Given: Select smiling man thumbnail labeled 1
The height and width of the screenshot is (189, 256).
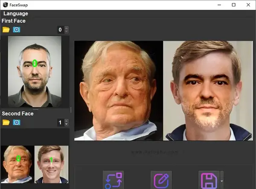Looking at the screenshot, I should point(52,164).
